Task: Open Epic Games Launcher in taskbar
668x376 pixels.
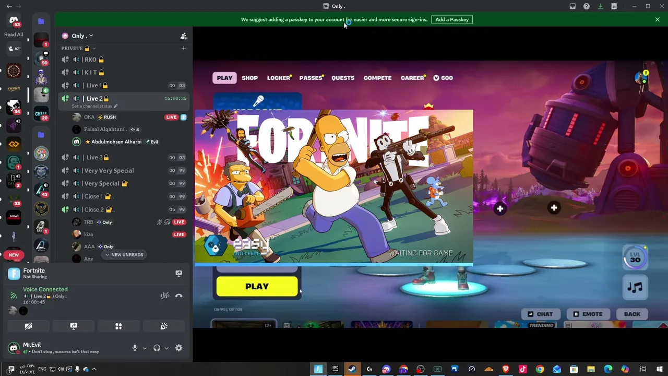Action: [335, 369]
